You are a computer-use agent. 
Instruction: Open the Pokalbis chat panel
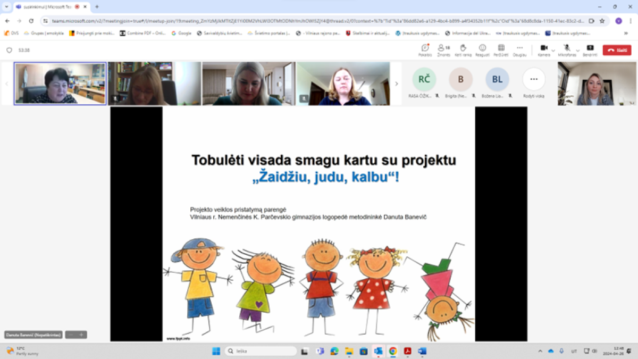(x=425, y=48)
